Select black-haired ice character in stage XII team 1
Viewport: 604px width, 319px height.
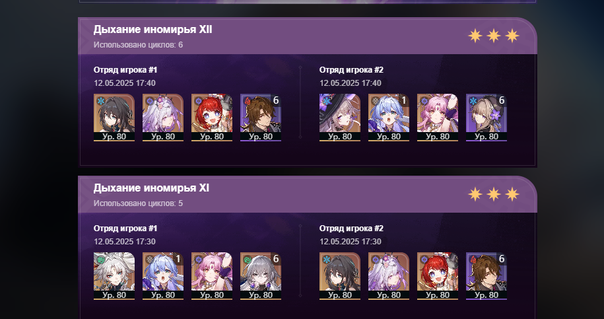tap(114, 118)
